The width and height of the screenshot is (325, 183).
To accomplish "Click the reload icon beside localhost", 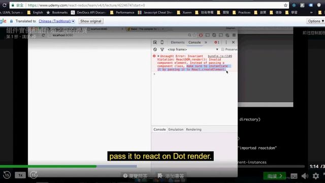I will coord(43,35).
